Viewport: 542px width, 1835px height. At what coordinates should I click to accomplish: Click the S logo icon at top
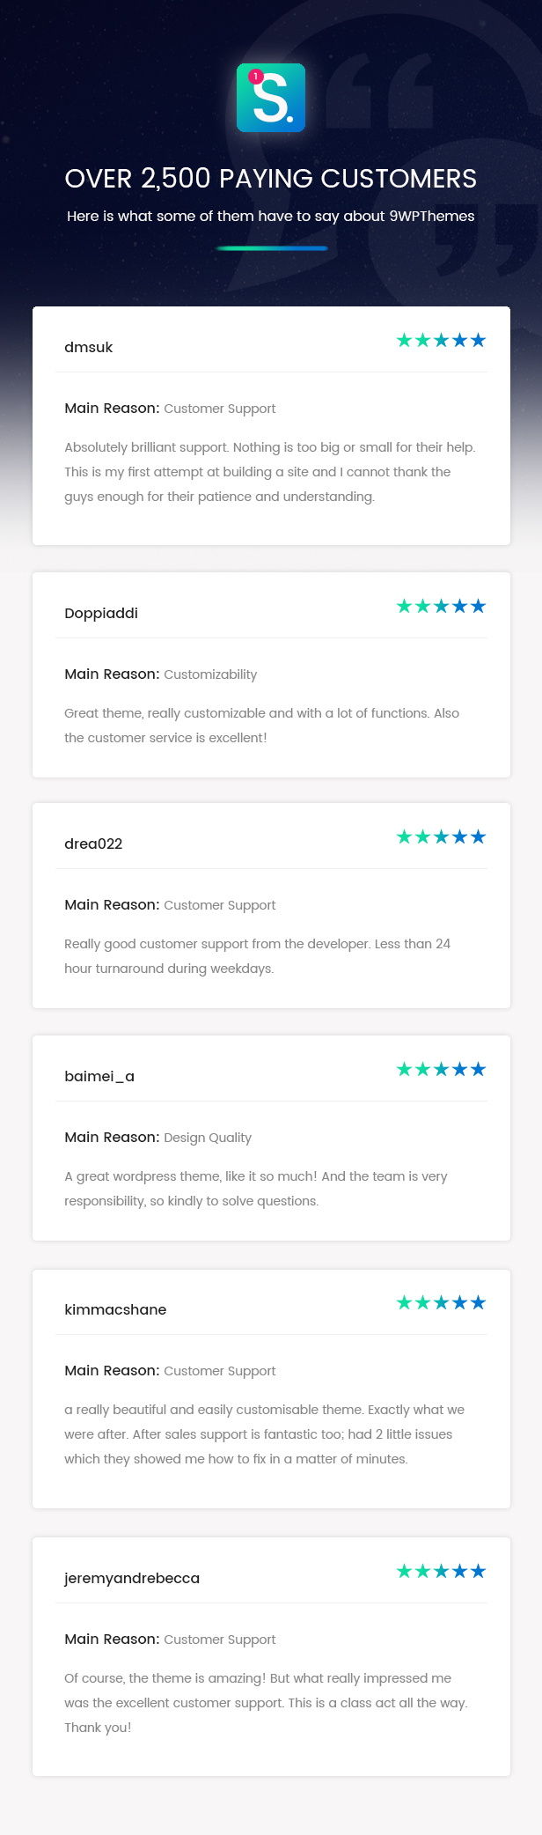[x=271, y=98]
